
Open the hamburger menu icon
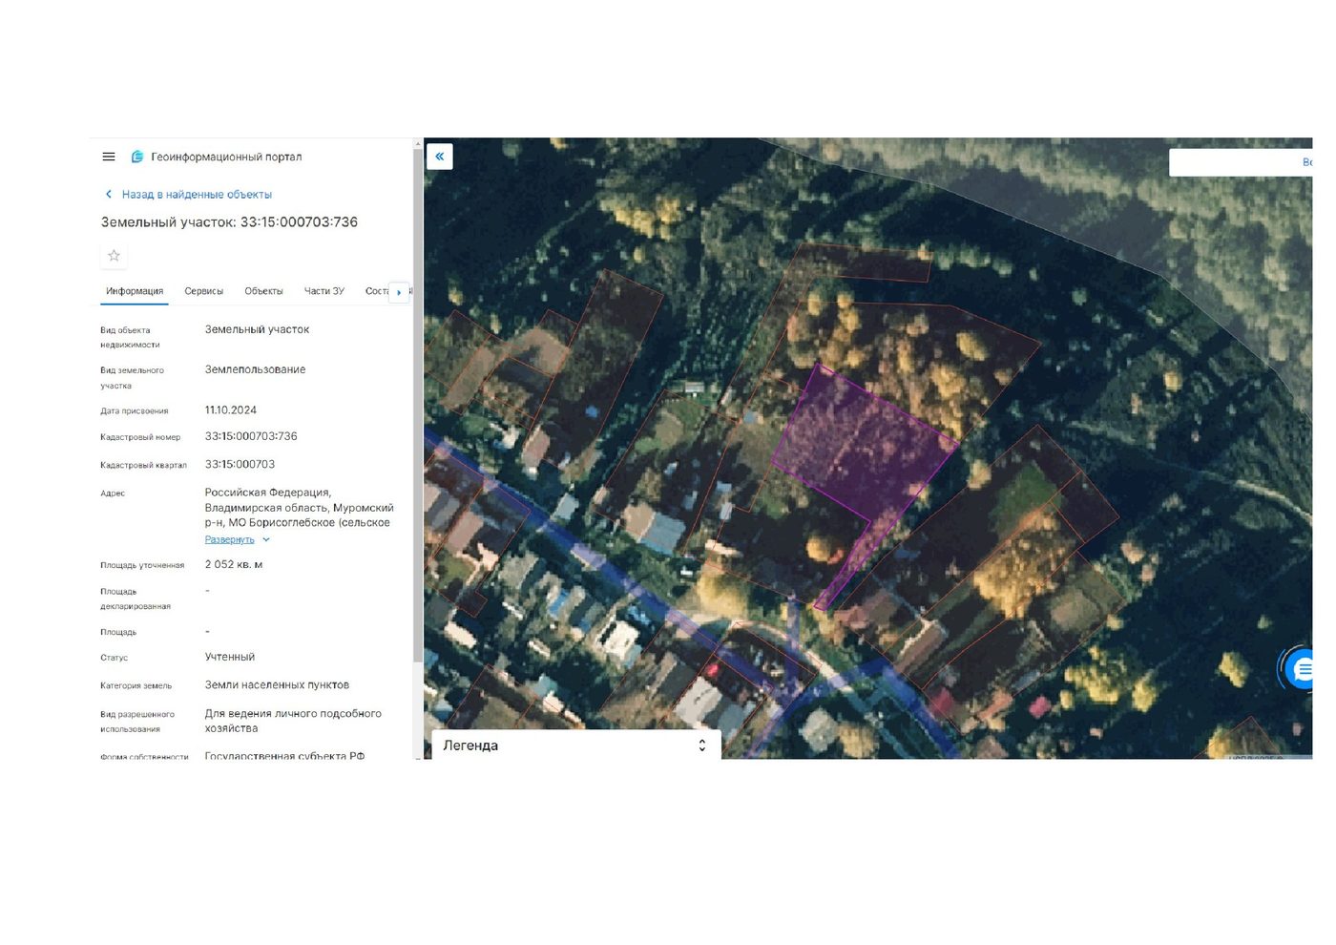[x=109, y=157]
